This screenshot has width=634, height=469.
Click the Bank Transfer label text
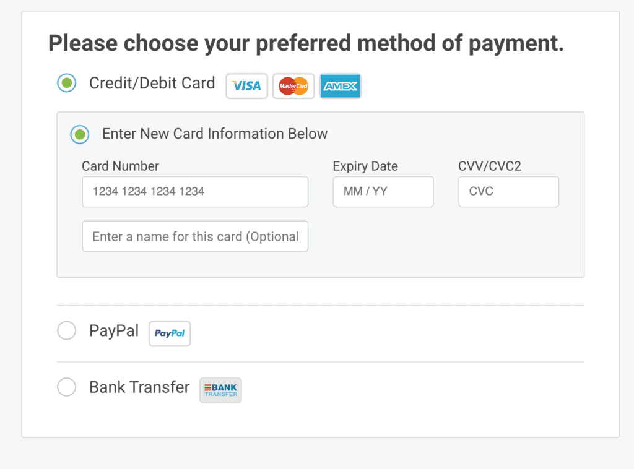tap(139, 387)
